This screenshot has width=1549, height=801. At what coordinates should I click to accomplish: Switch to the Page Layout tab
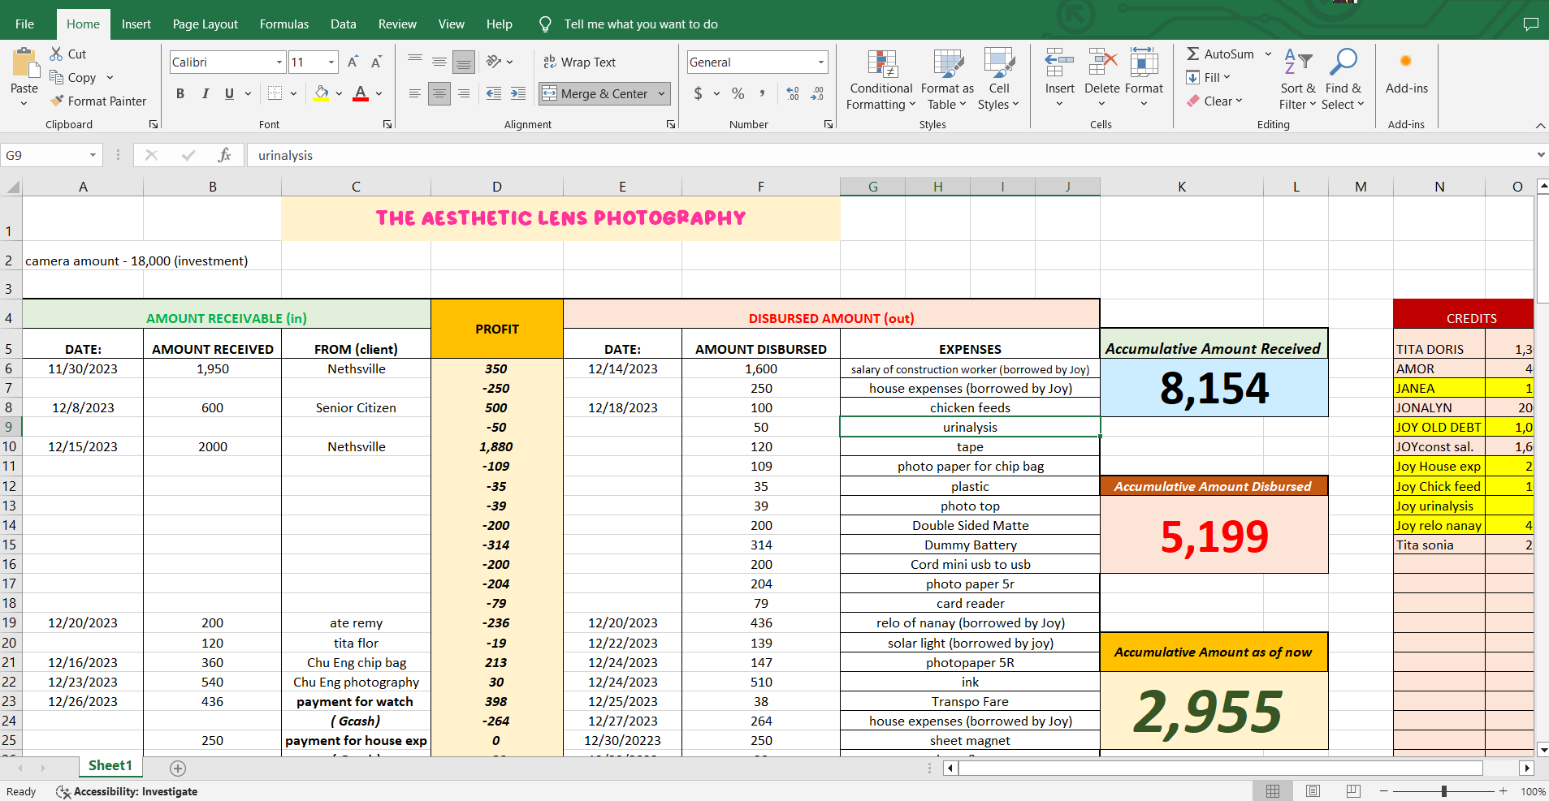(x=205, y=24)
